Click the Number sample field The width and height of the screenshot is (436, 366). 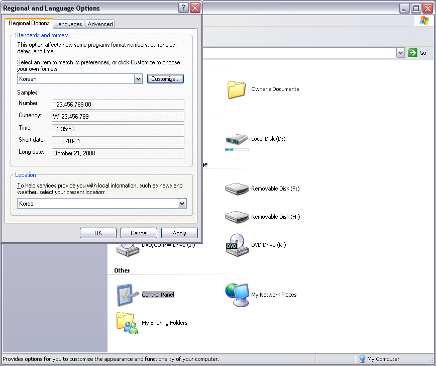pyautogui.click(x=118, y=105)
